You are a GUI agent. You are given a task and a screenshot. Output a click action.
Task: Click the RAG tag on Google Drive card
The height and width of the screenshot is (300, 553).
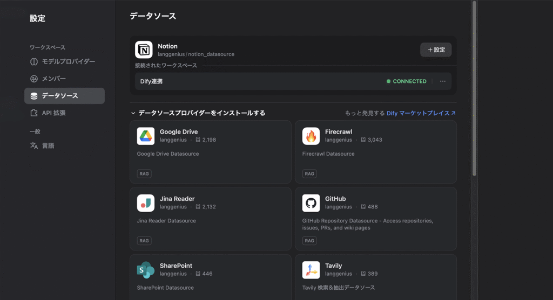click(144, 174)
